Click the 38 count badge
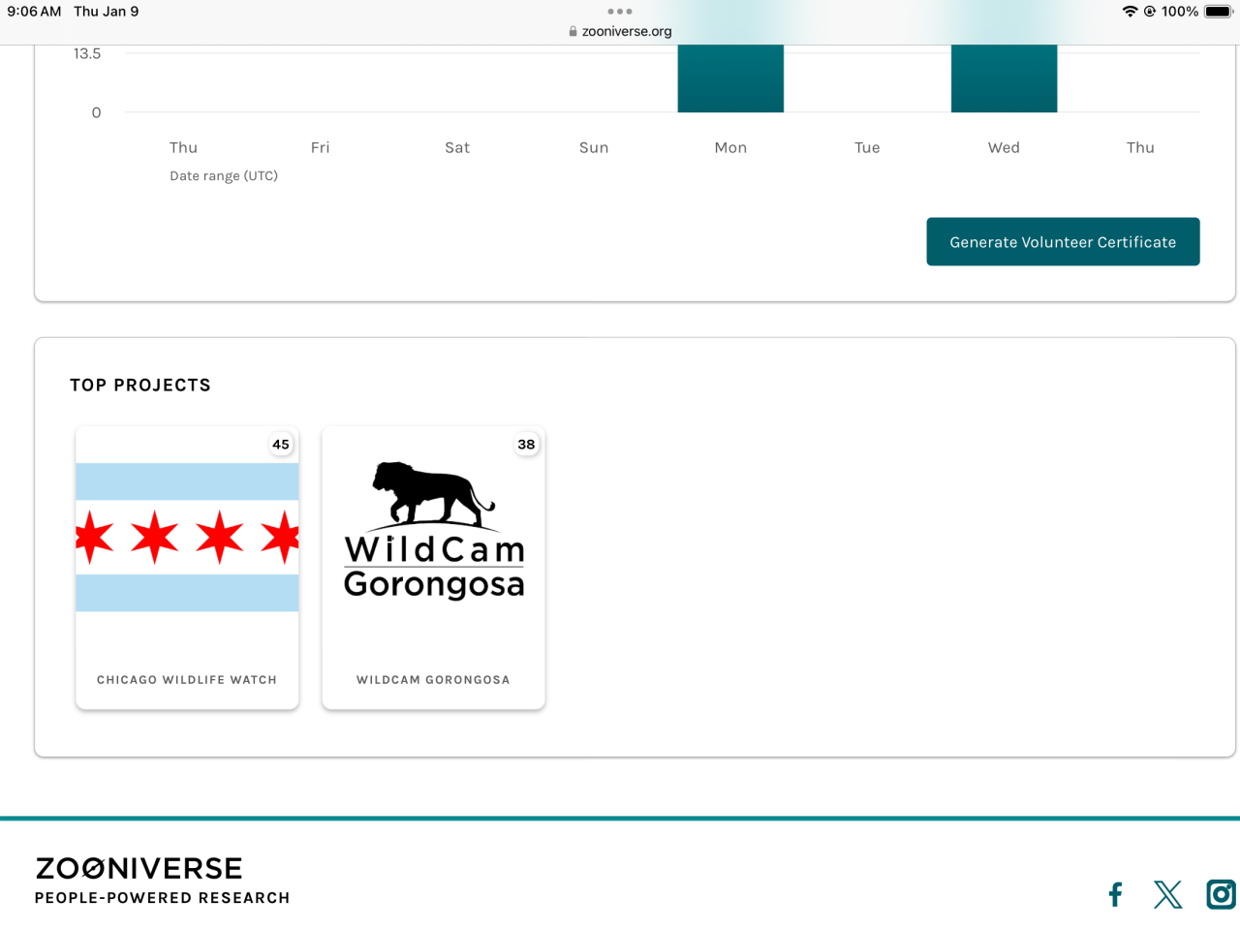 (526, 445)
